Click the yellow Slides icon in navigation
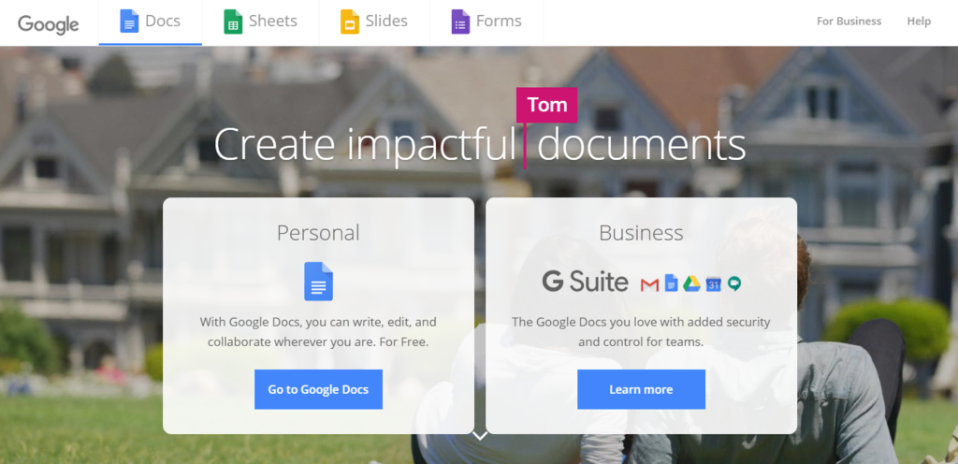Screen dimensions: 958x464 point(350,22)
